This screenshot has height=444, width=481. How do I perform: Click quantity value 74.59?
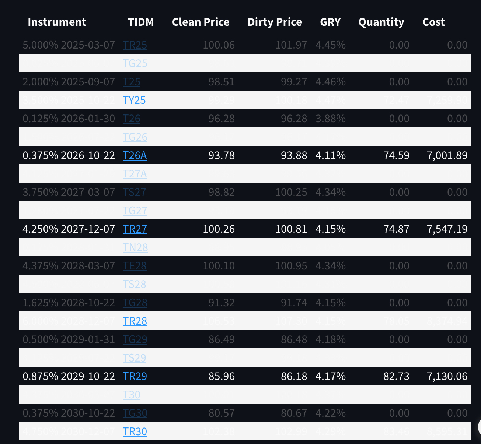pos(397,155)
